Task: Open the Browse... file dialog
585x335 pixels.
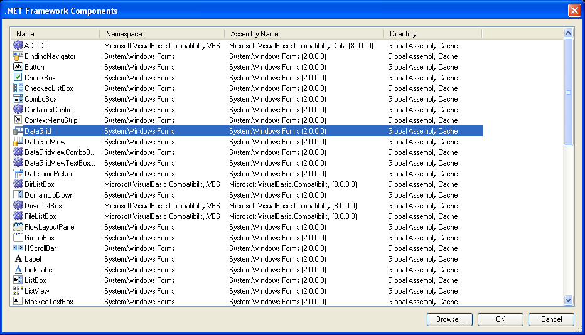Action: [449, 319]
